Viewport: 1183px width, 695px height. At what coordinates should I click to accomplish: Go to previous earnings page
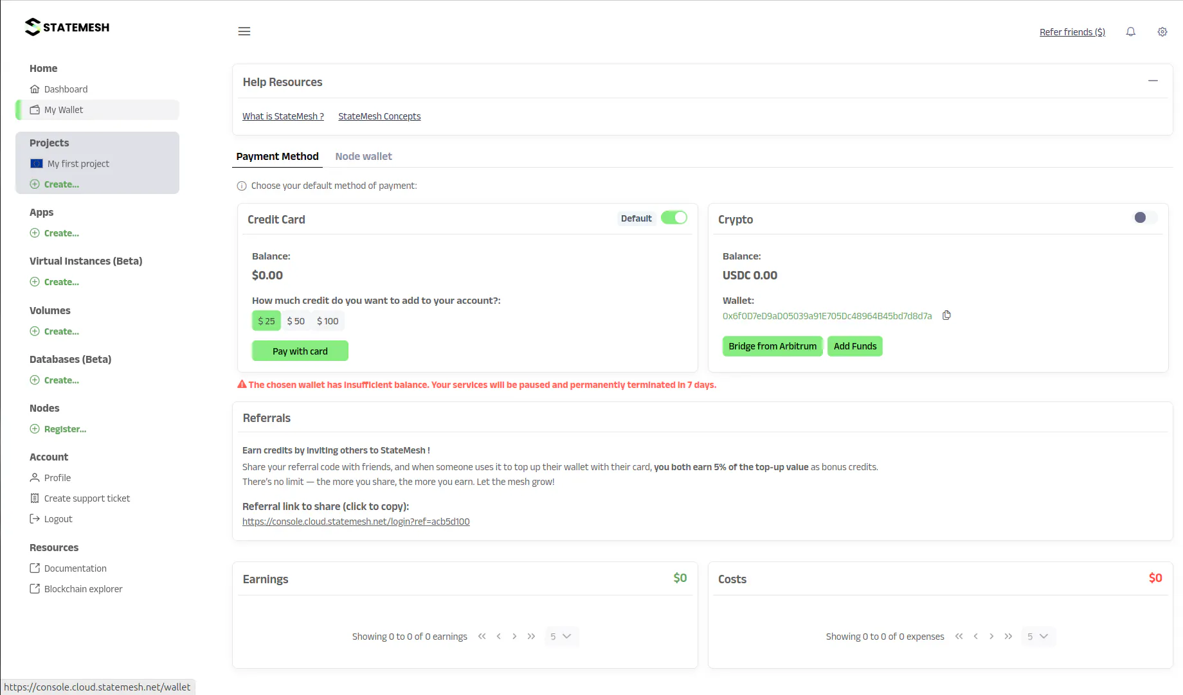pos(498,637)
